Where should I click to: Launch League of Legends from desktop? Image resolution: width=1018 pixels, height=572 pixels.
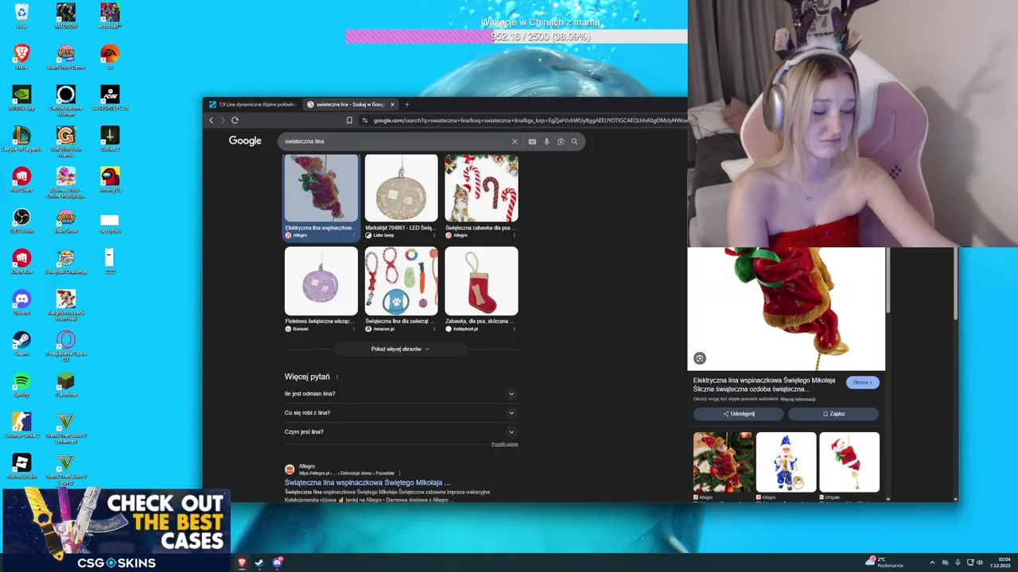point(21,138)
